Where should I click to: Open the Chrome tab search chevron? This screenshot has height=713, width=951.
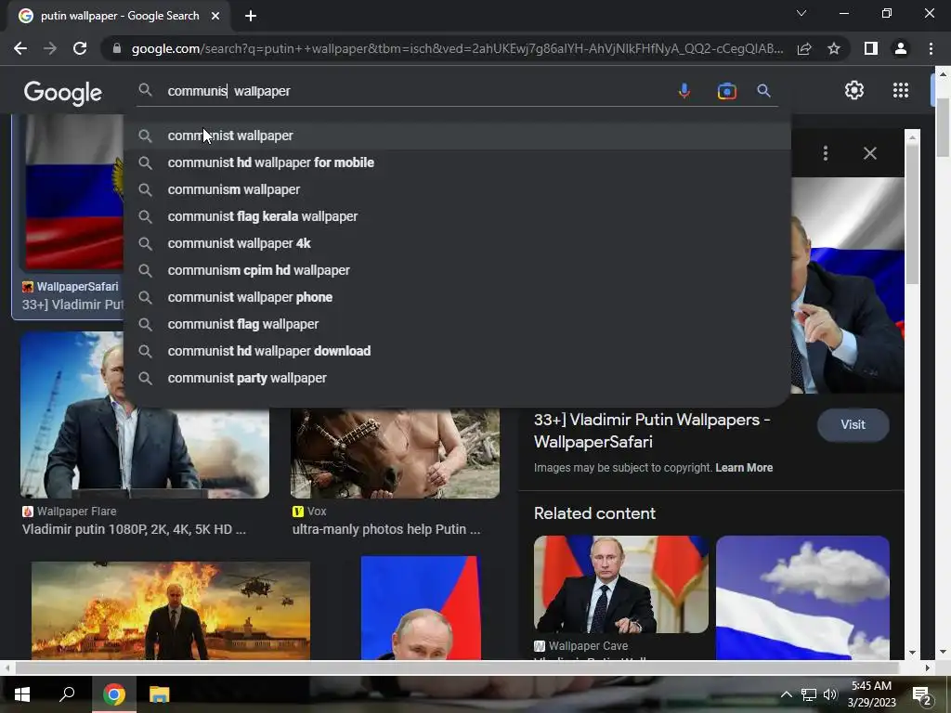pos(801,13)
